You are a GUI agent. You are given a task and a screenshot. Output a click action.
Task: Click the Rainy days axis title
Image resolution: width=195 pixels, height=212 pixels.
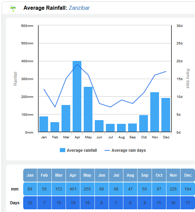pyautogui.click(x=188, y=78)
